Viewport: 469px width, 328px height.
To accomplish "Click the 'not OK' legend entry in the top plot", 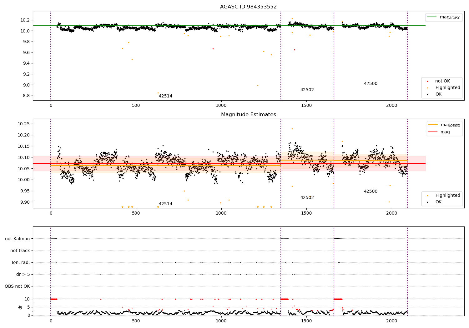I will [x=442, y=81].
